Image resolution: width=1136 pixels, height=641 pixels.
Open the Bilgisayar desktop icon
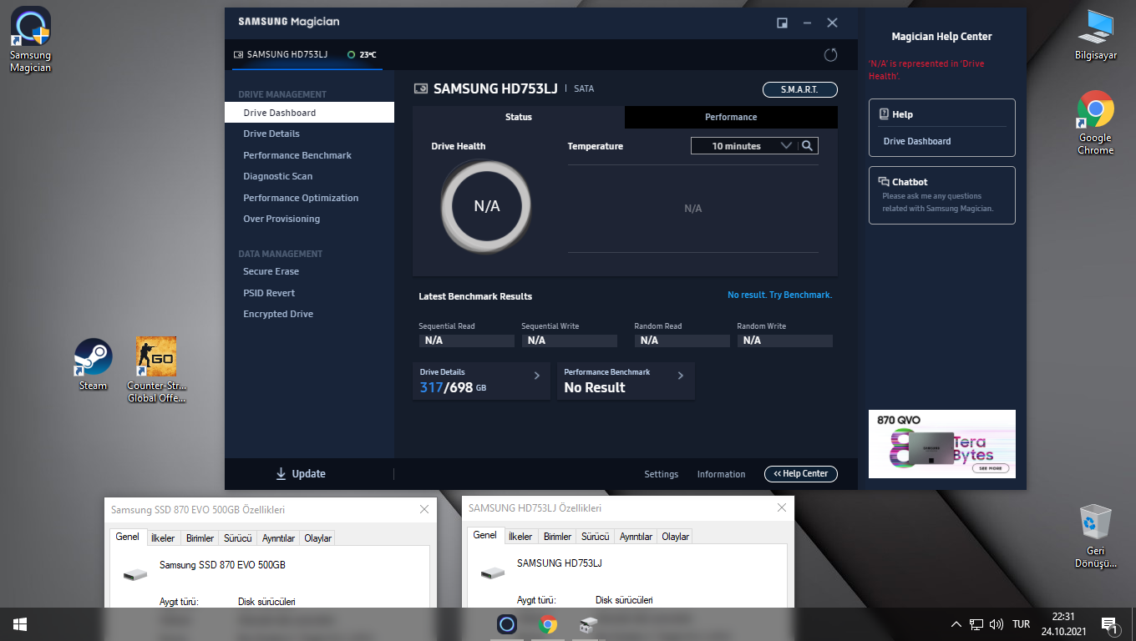coord(1095,35)
